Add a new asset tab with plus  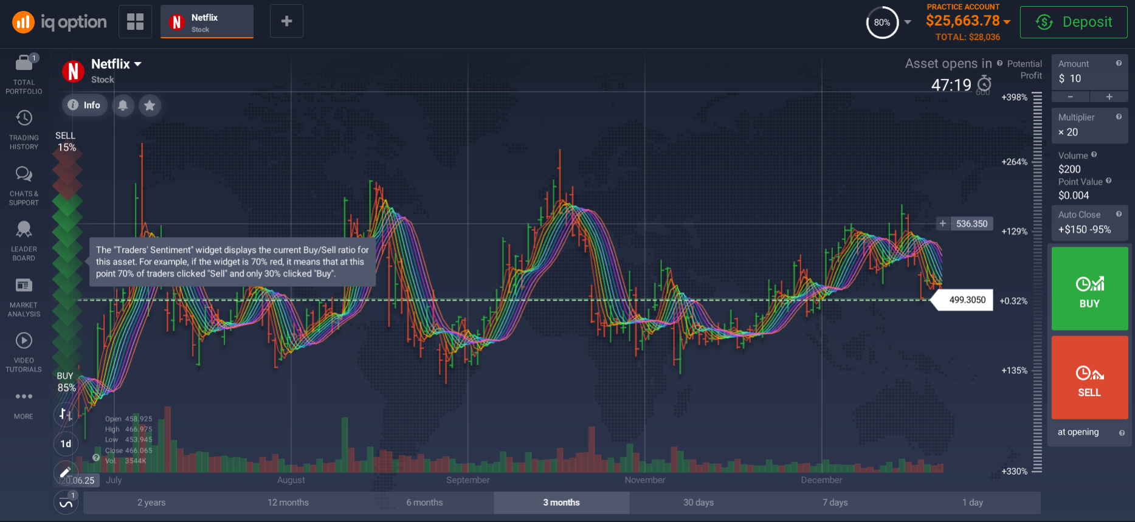(x=286, y=21)
